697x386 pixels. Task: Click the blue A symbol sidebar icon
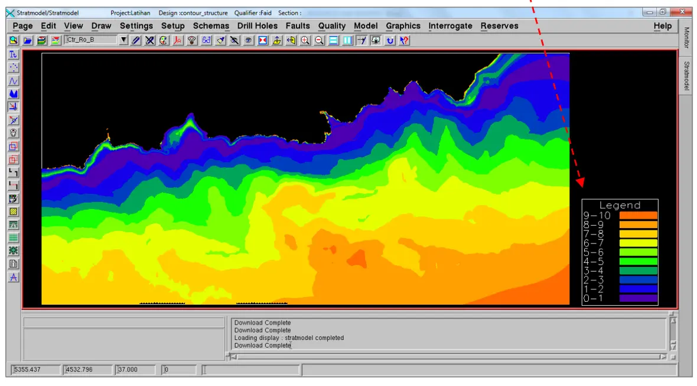[x=14, y=278]
